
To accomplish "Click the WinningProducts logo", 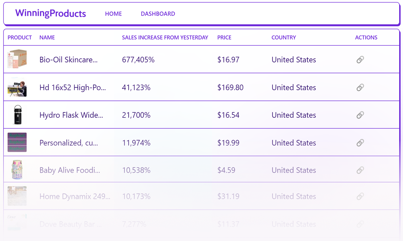I will pyautogui.click(x=50, y=13).
